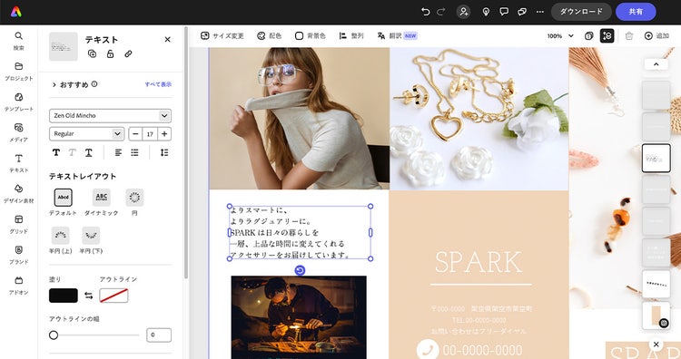Click the ダウンロード button
This screenshot has height=359, width=681.
(581, 12)
